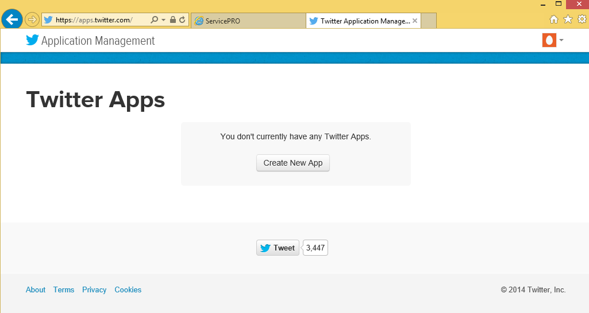Click the search magnifier in address bar
589x313 pixels.
point(154,20)
